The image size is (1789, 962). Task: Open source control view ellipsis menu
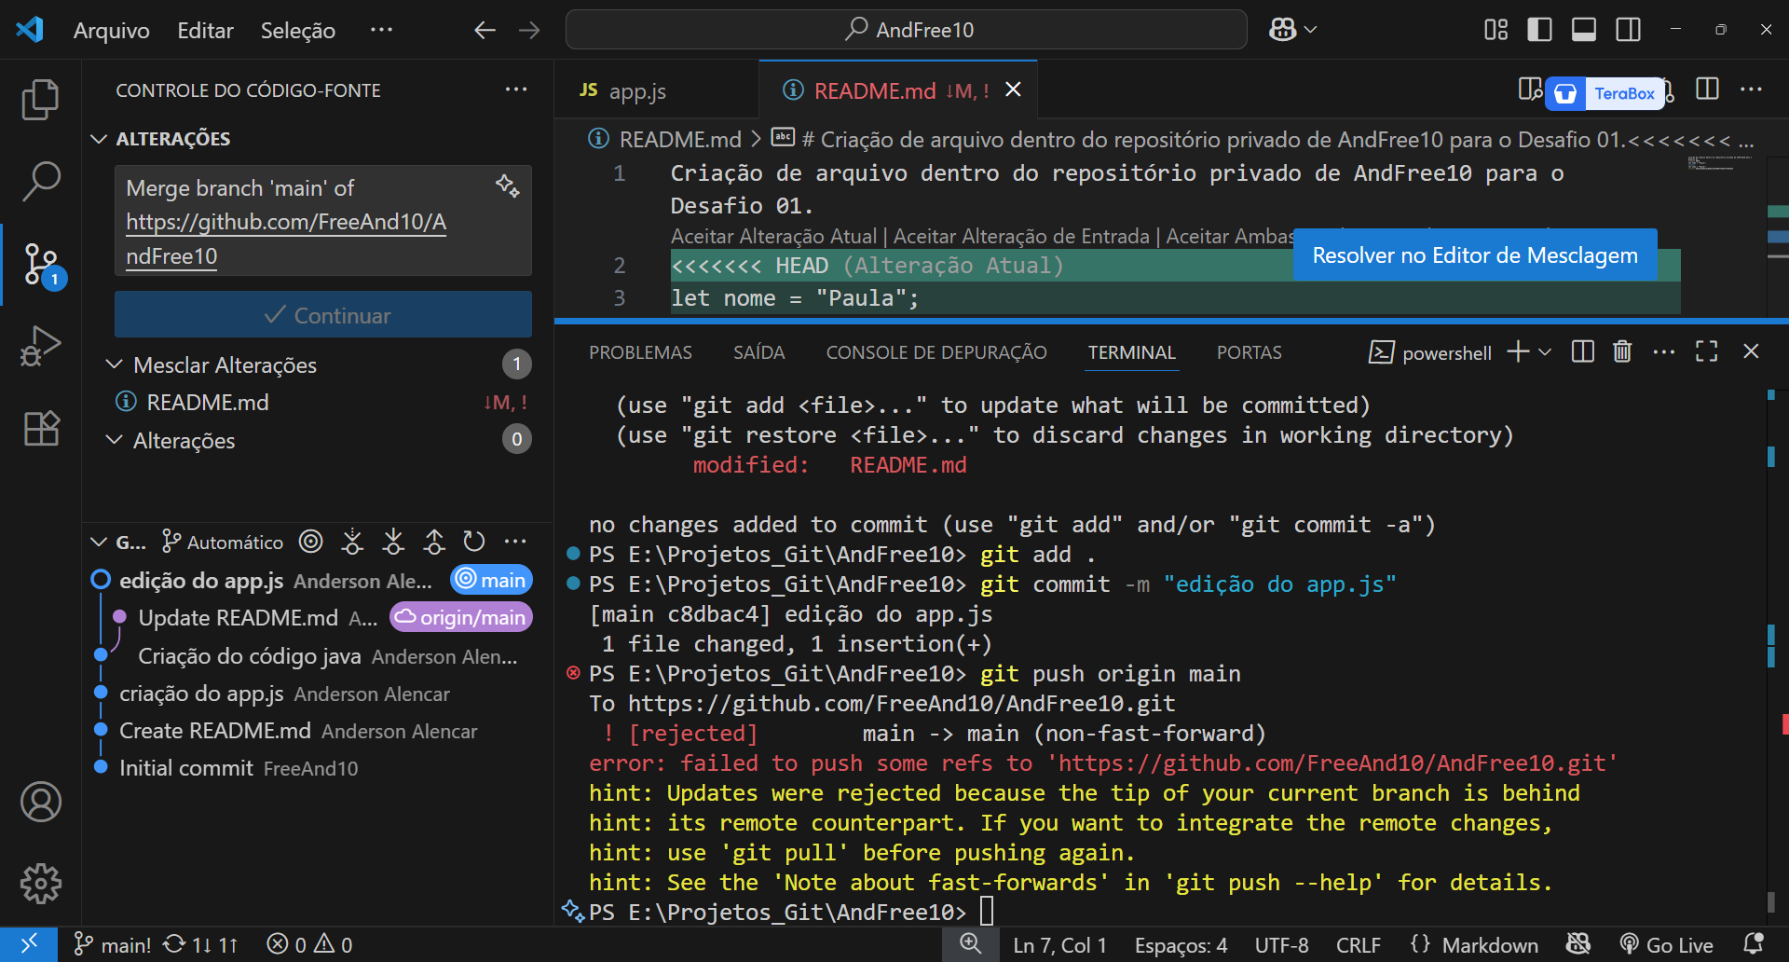click(515, 89)
